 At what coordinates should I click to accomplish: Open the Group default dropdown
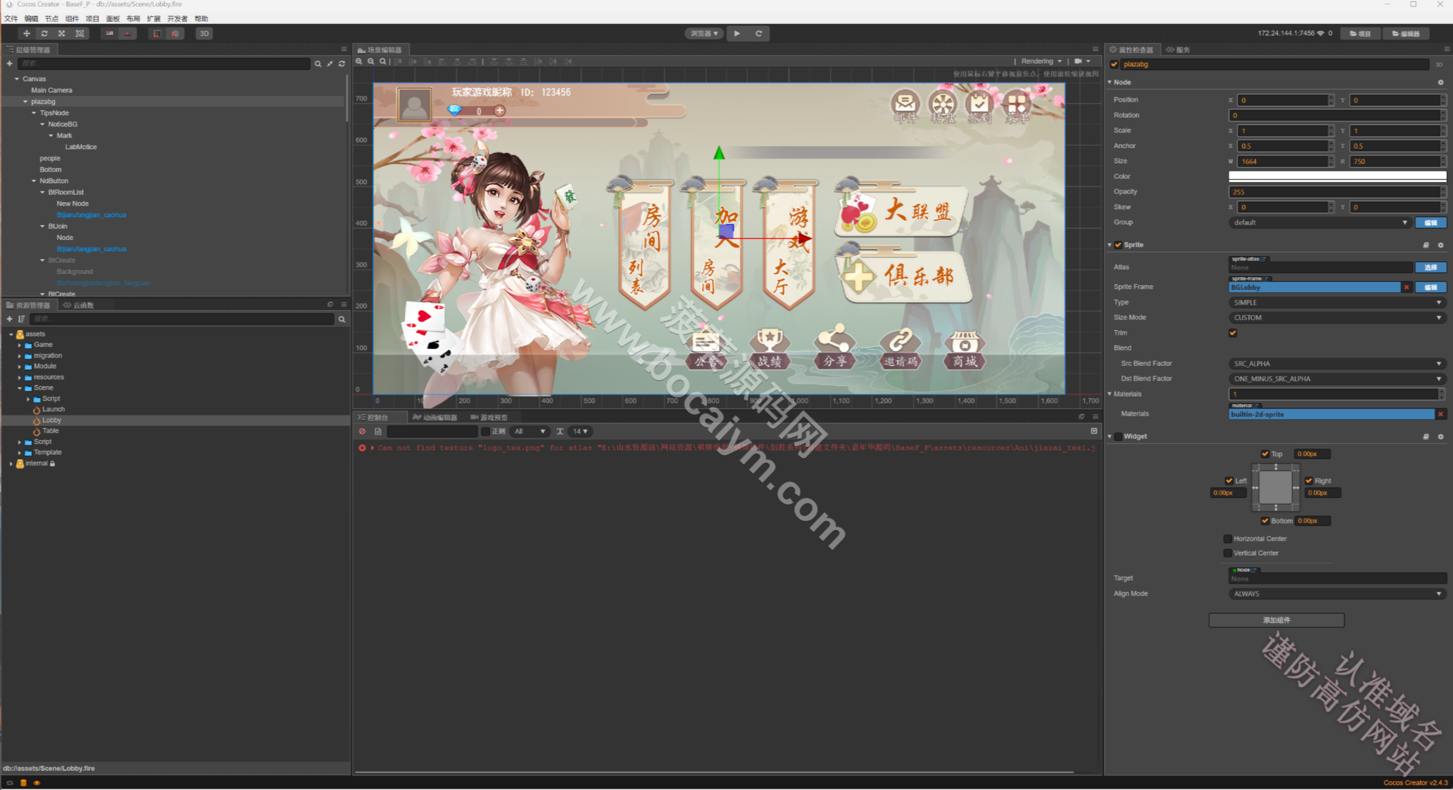tap(1320, 222)
